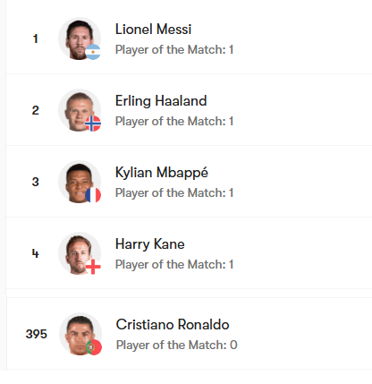This screenshot has width=372, height=384.
Task: Click Erling Haaland's player photo
Action: click(80, 110)
